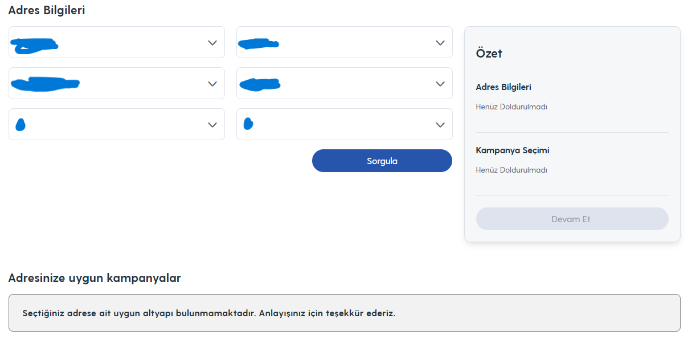696x347 pixels.
Task: Click the Özet panel heading
Action: click(x=489, y=54)
